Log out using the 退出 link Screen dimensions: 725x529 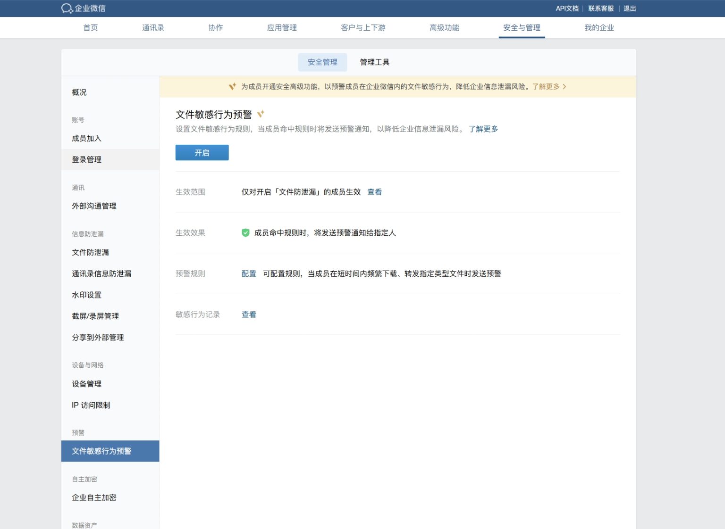(x=630, y=8)
